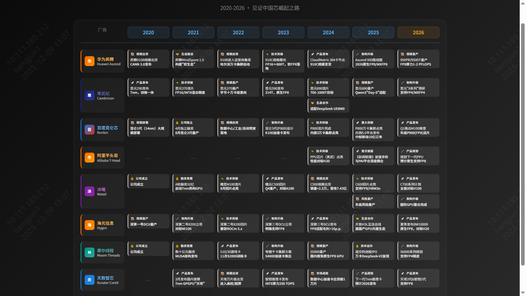Open the DeepSeek UE8M0 adaptation card
The height and width of the screenshot is (296, 526).
pos(328,106)
